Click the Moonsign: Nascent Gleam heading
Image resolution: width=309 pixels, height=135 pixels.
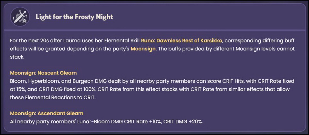[43, 73]
